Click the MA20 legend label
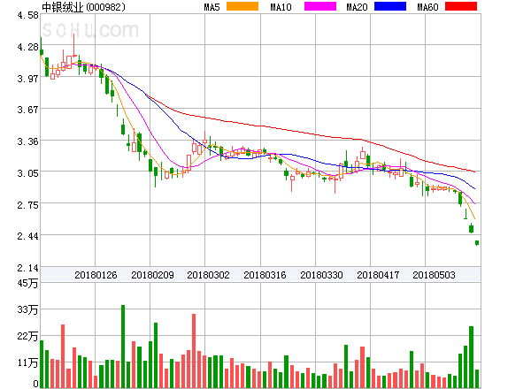The width and height of the screenshot is (531, 389). (x=357, y=7)
